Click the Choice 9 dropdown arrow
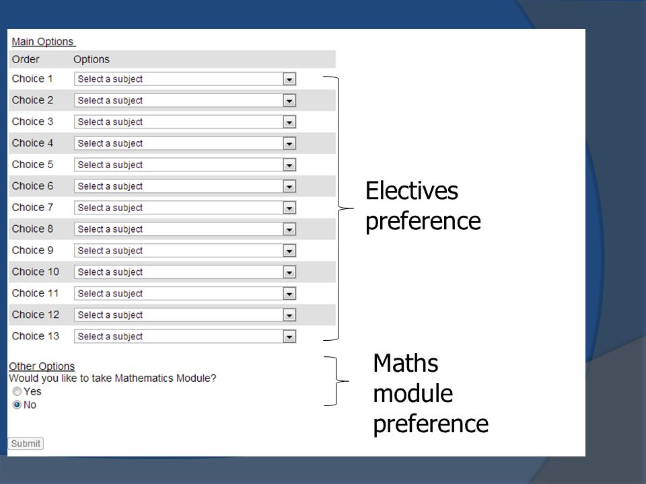Image resolution: width=646 pixels, height=484 pixels. (x=289, y=251)
